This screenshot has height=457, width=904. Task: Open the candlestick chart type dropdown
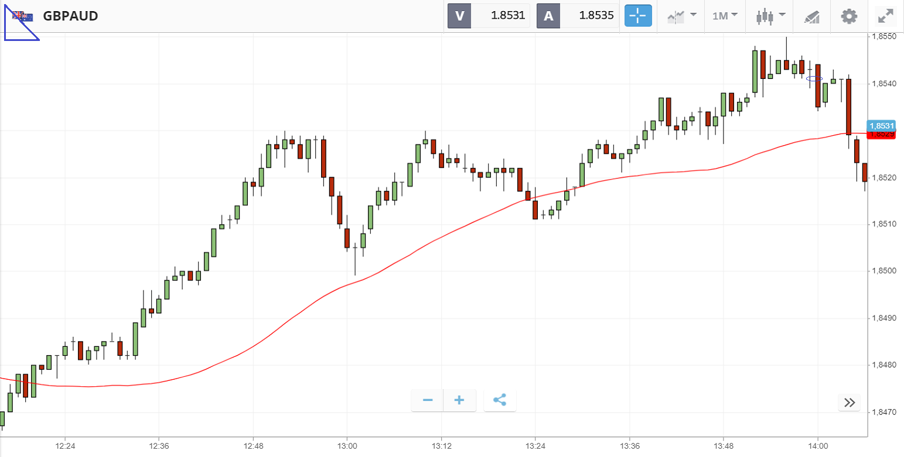click(x=770, y=16)
